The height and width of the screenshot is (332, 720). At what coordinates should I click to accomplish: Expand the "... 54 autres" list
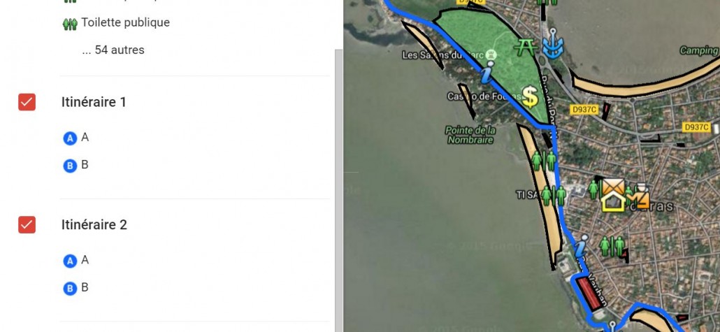tap(113, 50)
